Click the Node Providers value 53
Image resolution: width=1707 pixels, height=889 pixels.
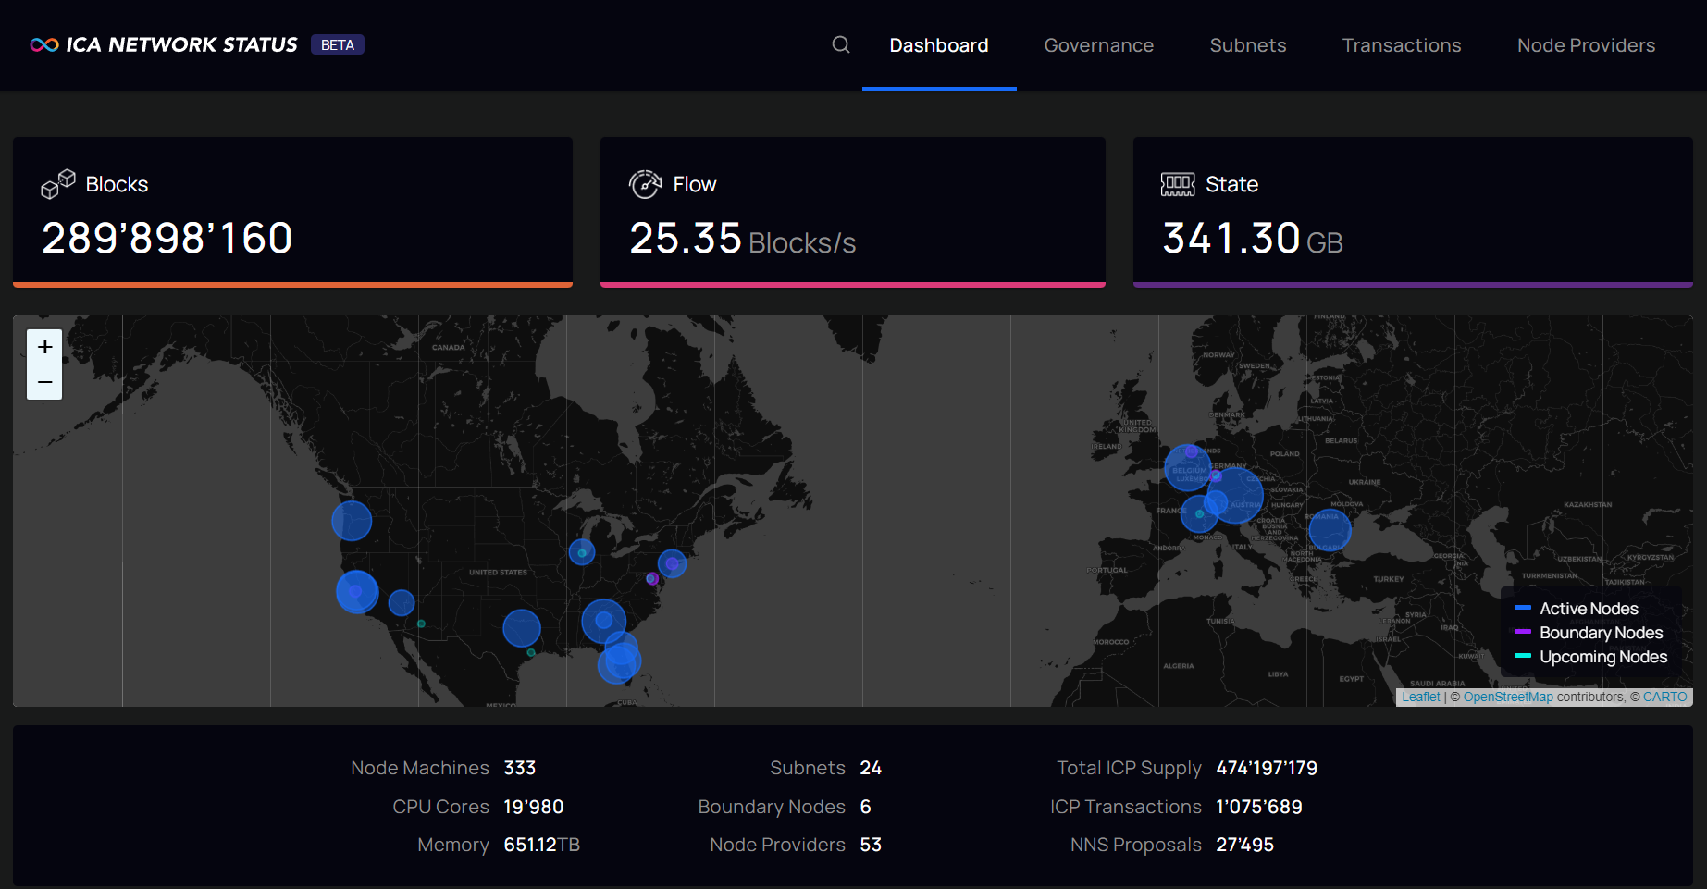point(871,845)
